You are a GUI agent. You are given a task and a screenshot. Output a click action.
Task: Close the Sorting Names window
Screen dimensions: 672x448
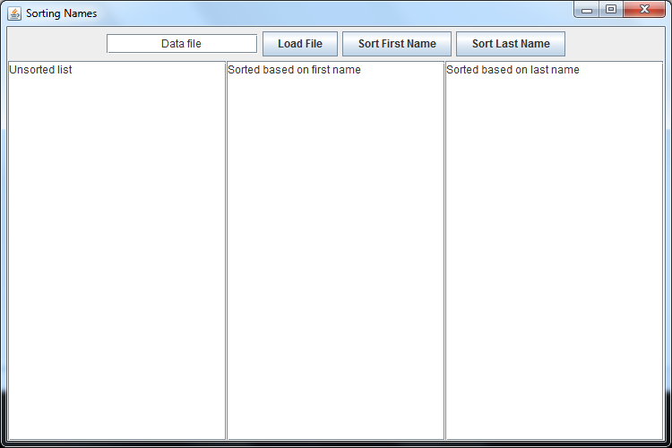pyautogui.click(x=644, y=10)
